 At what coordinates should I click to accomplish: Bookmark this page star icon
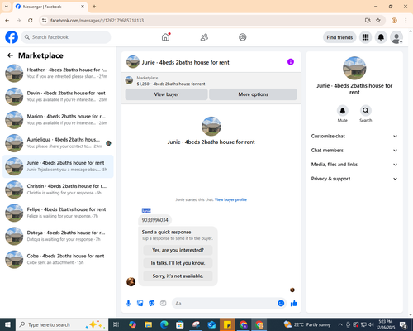(x=378, y=21)
